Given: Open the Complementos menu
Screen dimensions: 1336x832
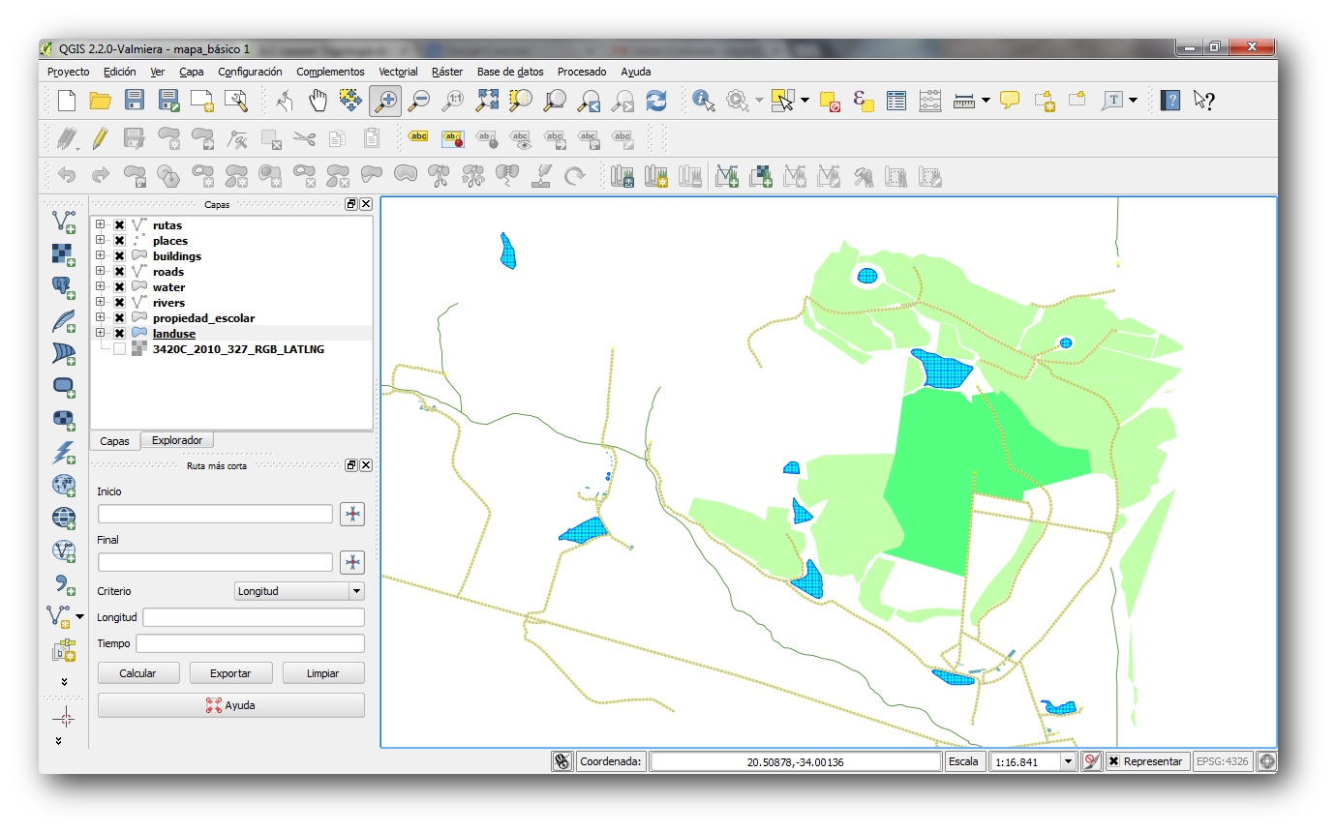Looking at the screenshot, I should point(330,72).
